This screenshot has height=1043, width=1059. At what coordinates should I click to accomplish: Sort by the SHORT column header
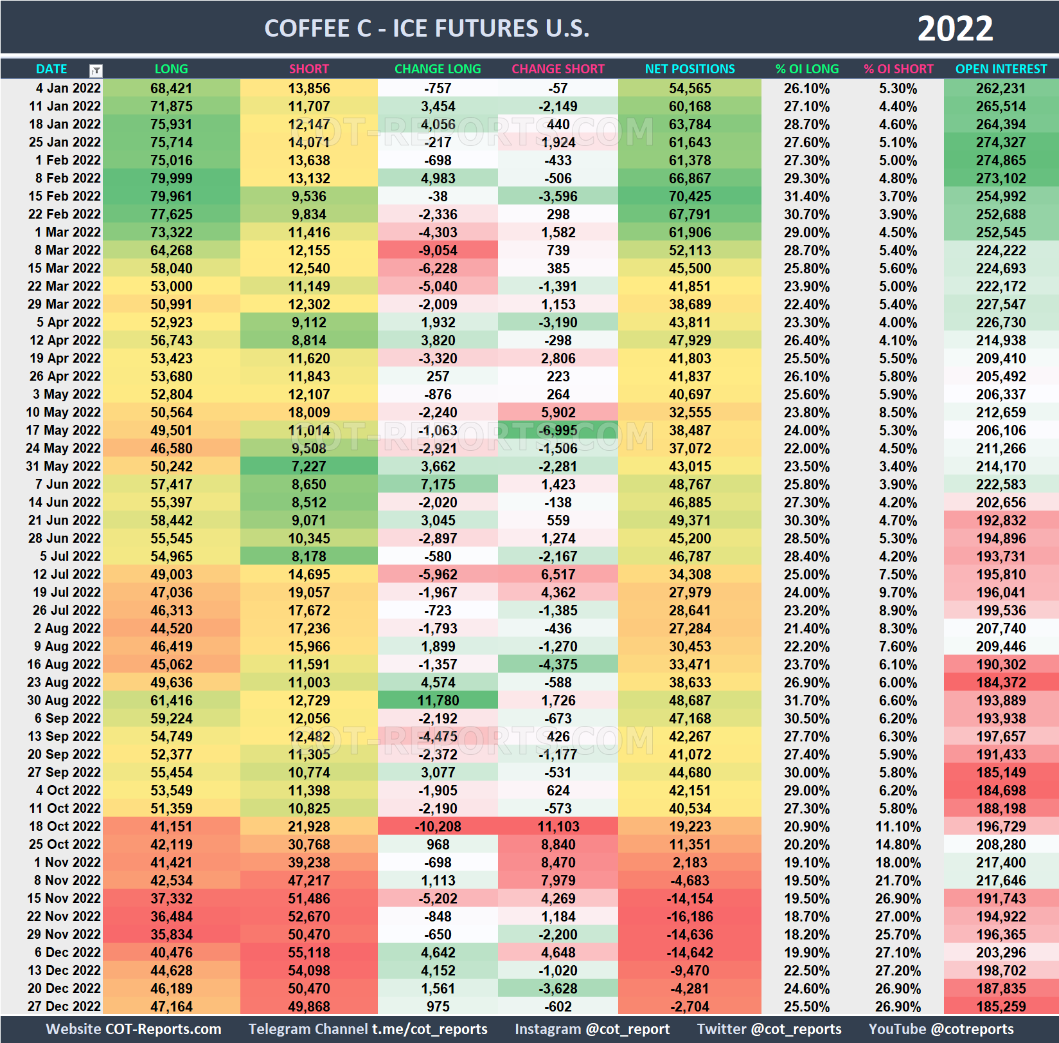click(x=308, y=69)
